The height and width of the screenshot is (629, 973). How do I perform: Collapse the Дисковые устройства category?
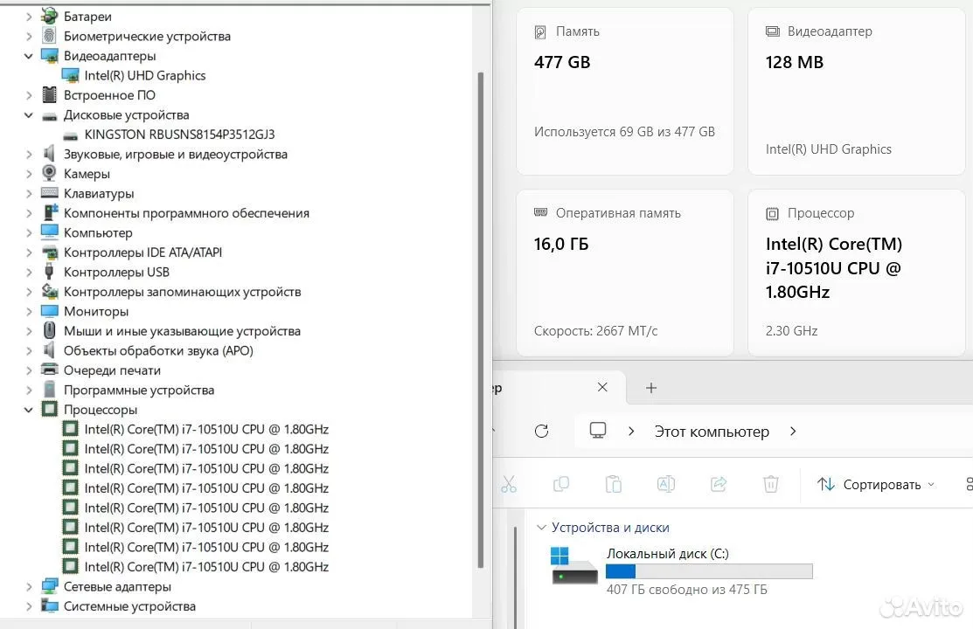click(x=29, y=114)
